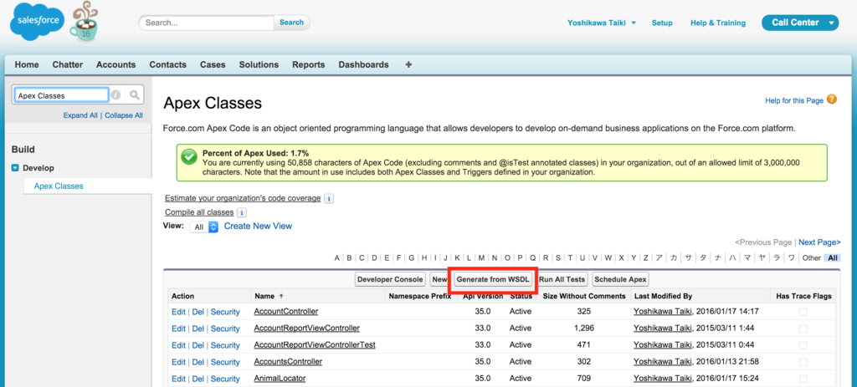Viewport: 857px width, 387px height.
Task: Add a tab with the plus icon
Action: pos(408,64)
